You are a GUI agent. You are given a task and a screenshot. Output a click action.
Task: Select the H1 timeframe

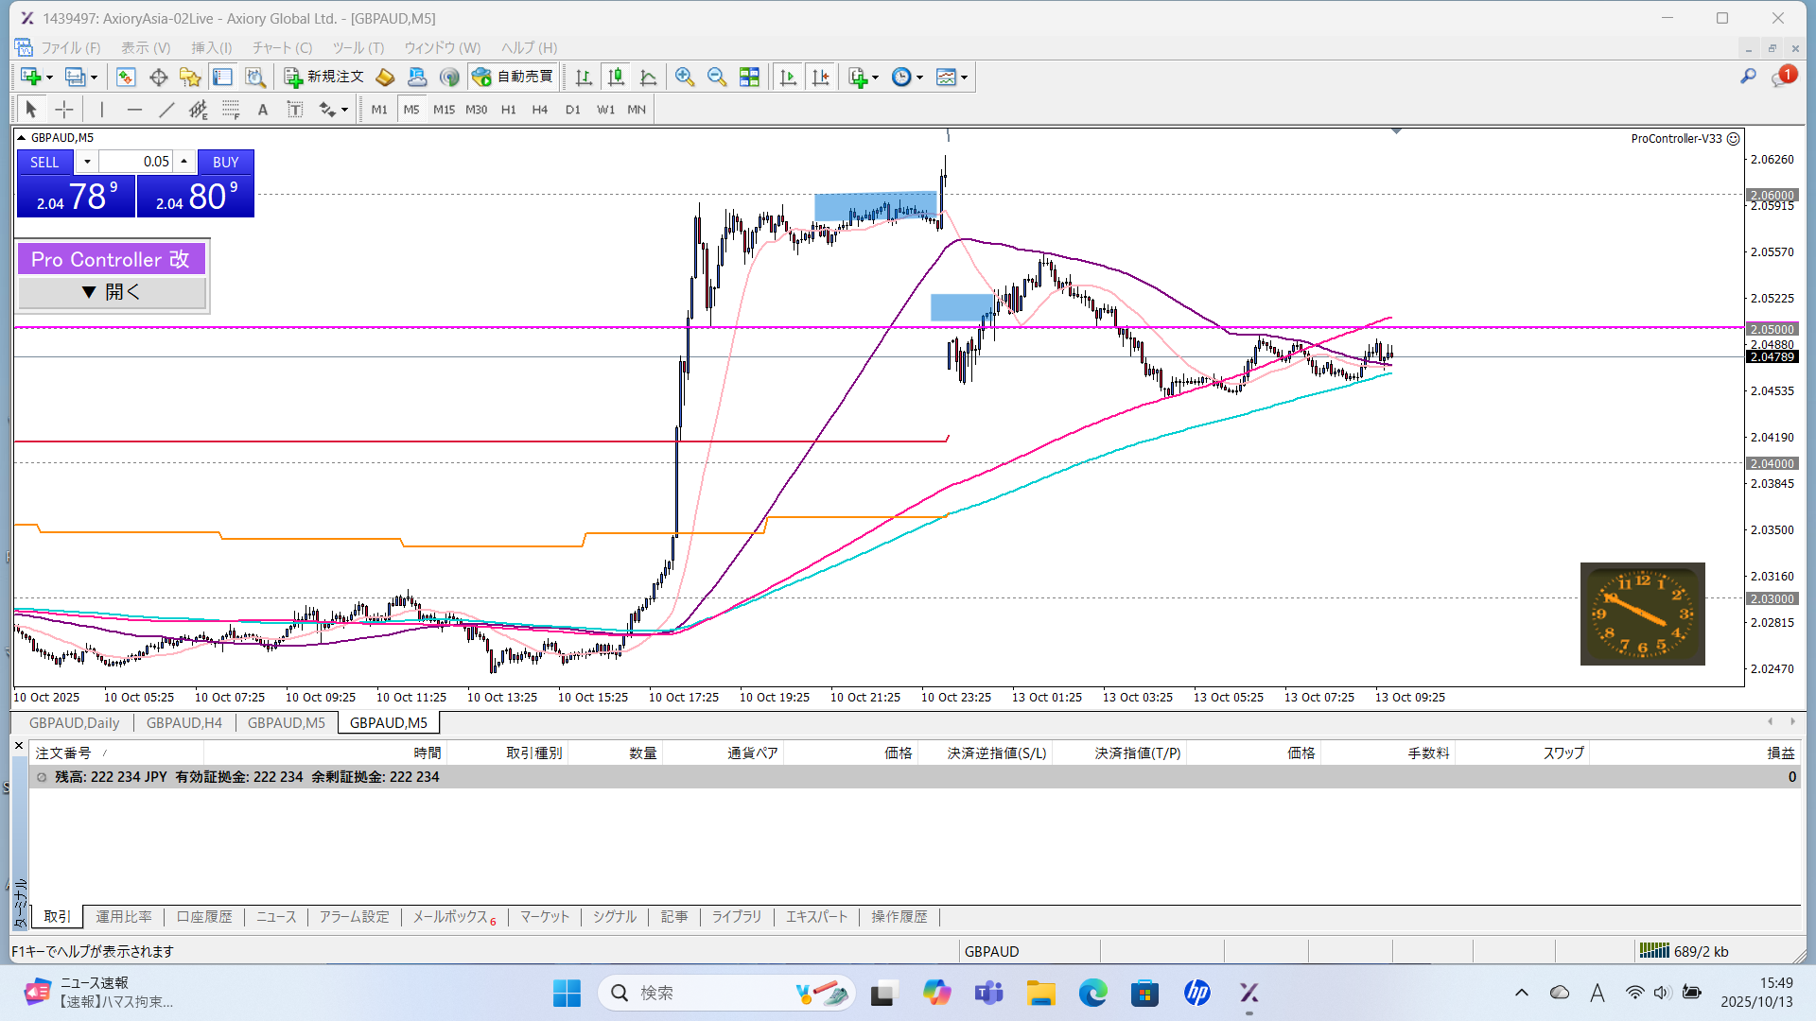[508, 110]
